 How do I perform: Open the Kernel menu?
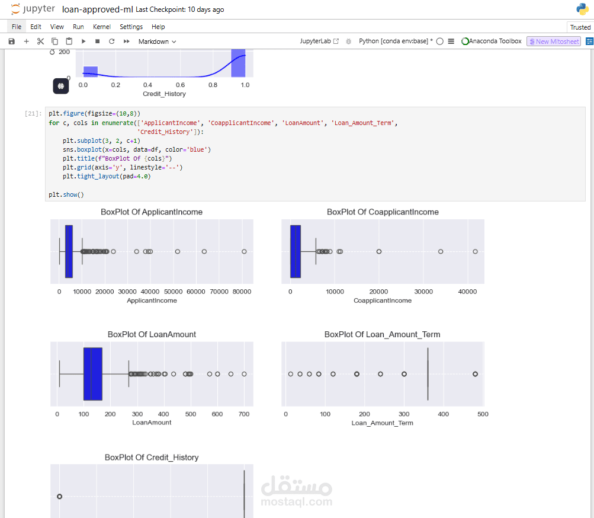pos(101,27)
